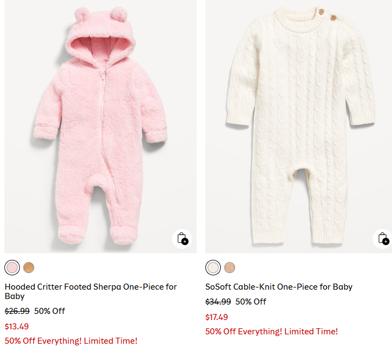Quick add the cable-knit one-piece to bag
This screenshot has height=352, width=392.
383,238
